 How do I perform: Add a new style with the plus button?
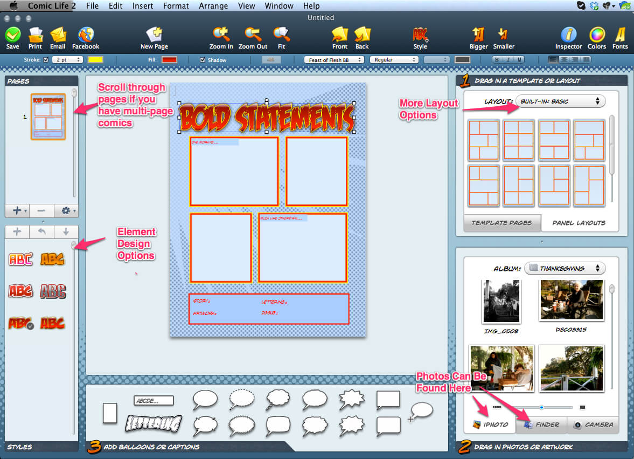[17, 231]
